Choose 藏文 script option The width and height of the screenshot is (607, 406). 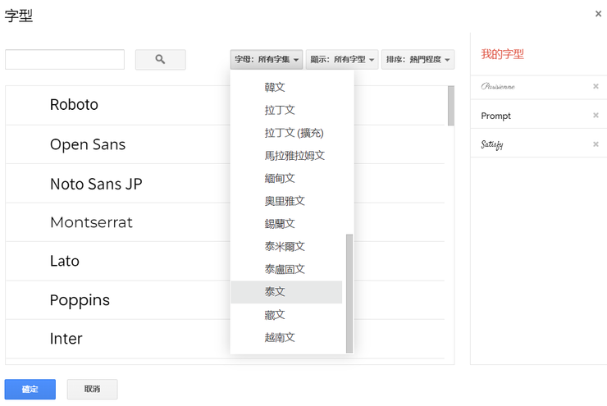275,315
